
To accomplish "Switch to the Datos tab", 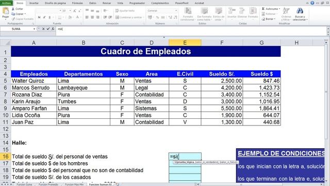I will click(93, 3).
